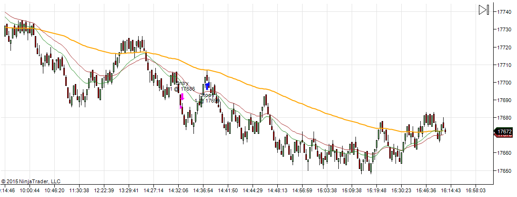Click the black 17672 current price marker

click(x=503, y=131)
